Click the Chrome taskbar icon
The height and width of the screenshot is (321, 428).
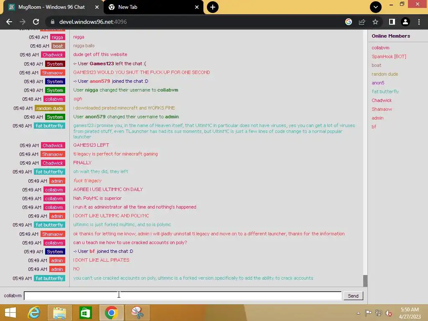point(111,313)
